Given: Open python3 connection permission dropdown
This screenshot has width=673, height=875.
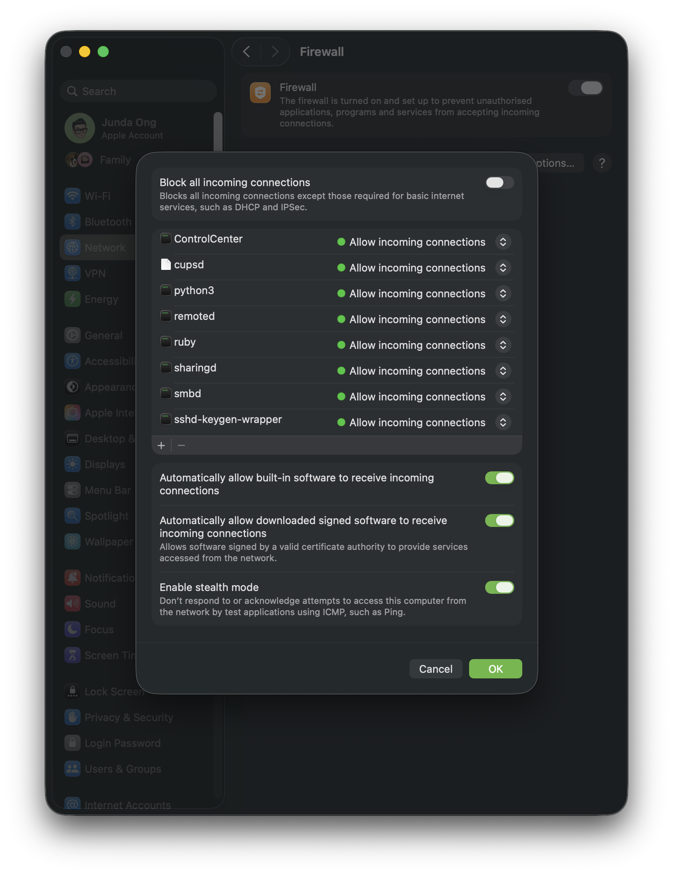Looking at the screenshot, I should click(503, 294).
